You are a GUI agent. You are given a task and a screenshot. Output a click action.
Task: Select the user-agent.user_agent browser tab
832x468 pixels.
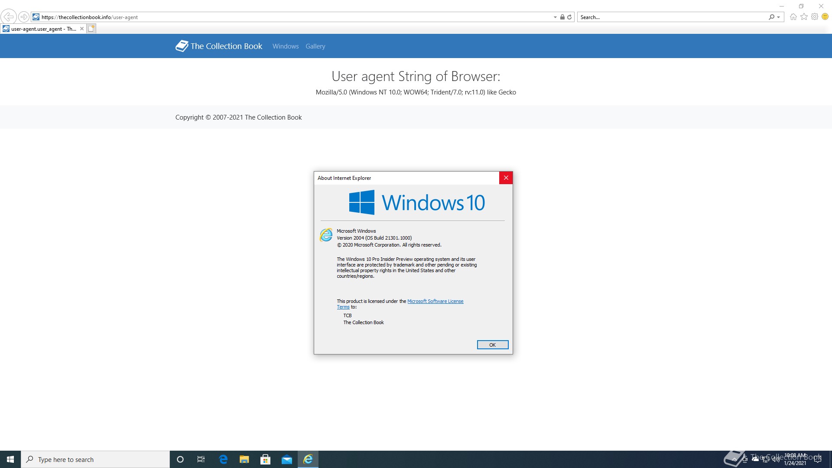43,29
